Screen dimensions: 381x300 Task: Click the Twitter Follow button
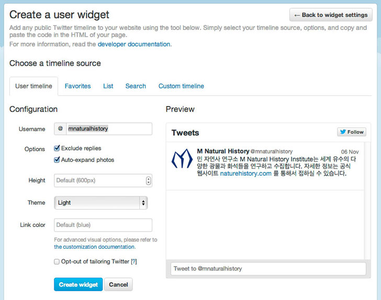[351, 132]
